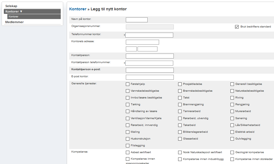Focus the Telefonnummer kontor input
The width and height of the screenshot is (274, 164).
149,35
